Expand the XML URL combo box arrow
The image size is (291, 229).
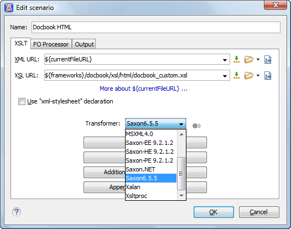[x=225, y=60]
